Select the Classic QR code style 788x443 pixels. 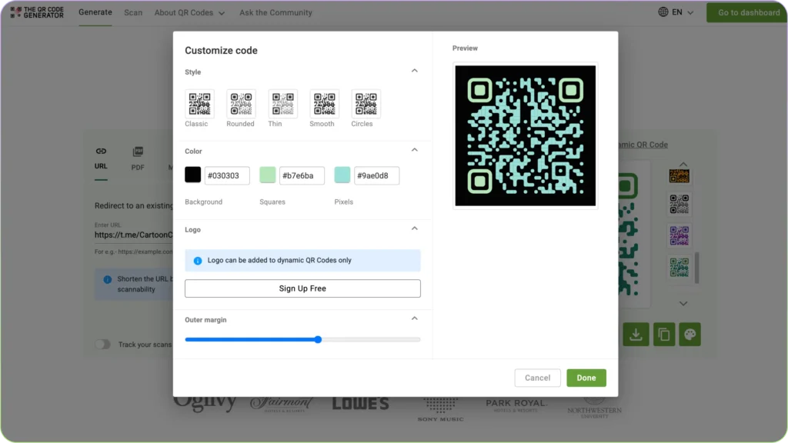[x=198, y=104]
